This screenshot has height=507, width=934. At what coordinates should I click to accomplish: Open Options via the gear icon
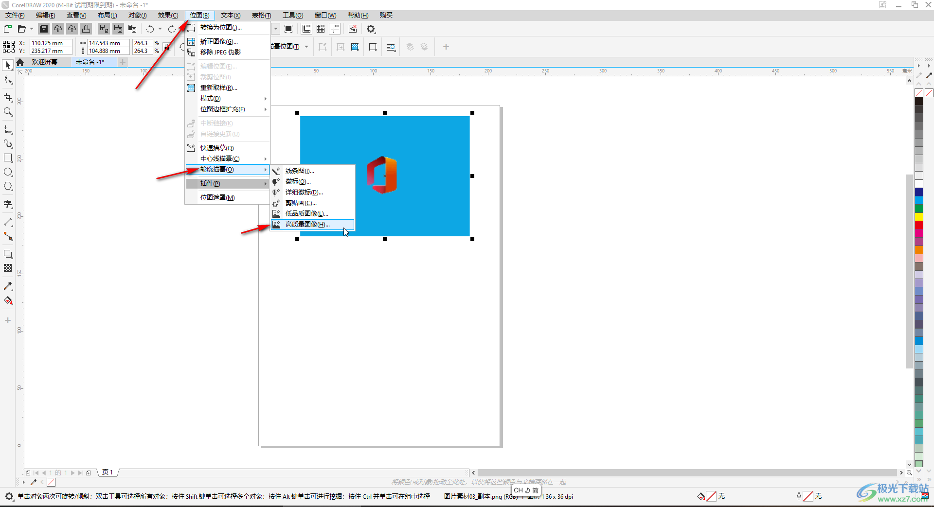371,29
